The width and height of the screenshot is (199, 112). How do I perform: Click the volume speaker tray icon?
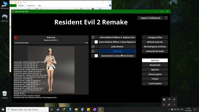tap(175, 110)
